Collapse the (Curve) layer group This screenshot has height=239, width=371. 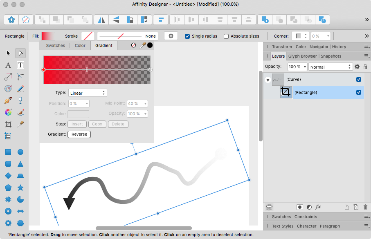[x=268, y=79]
